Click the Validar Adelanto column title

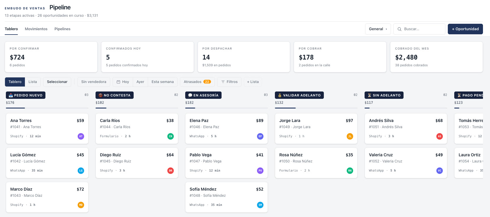[299, 95]
